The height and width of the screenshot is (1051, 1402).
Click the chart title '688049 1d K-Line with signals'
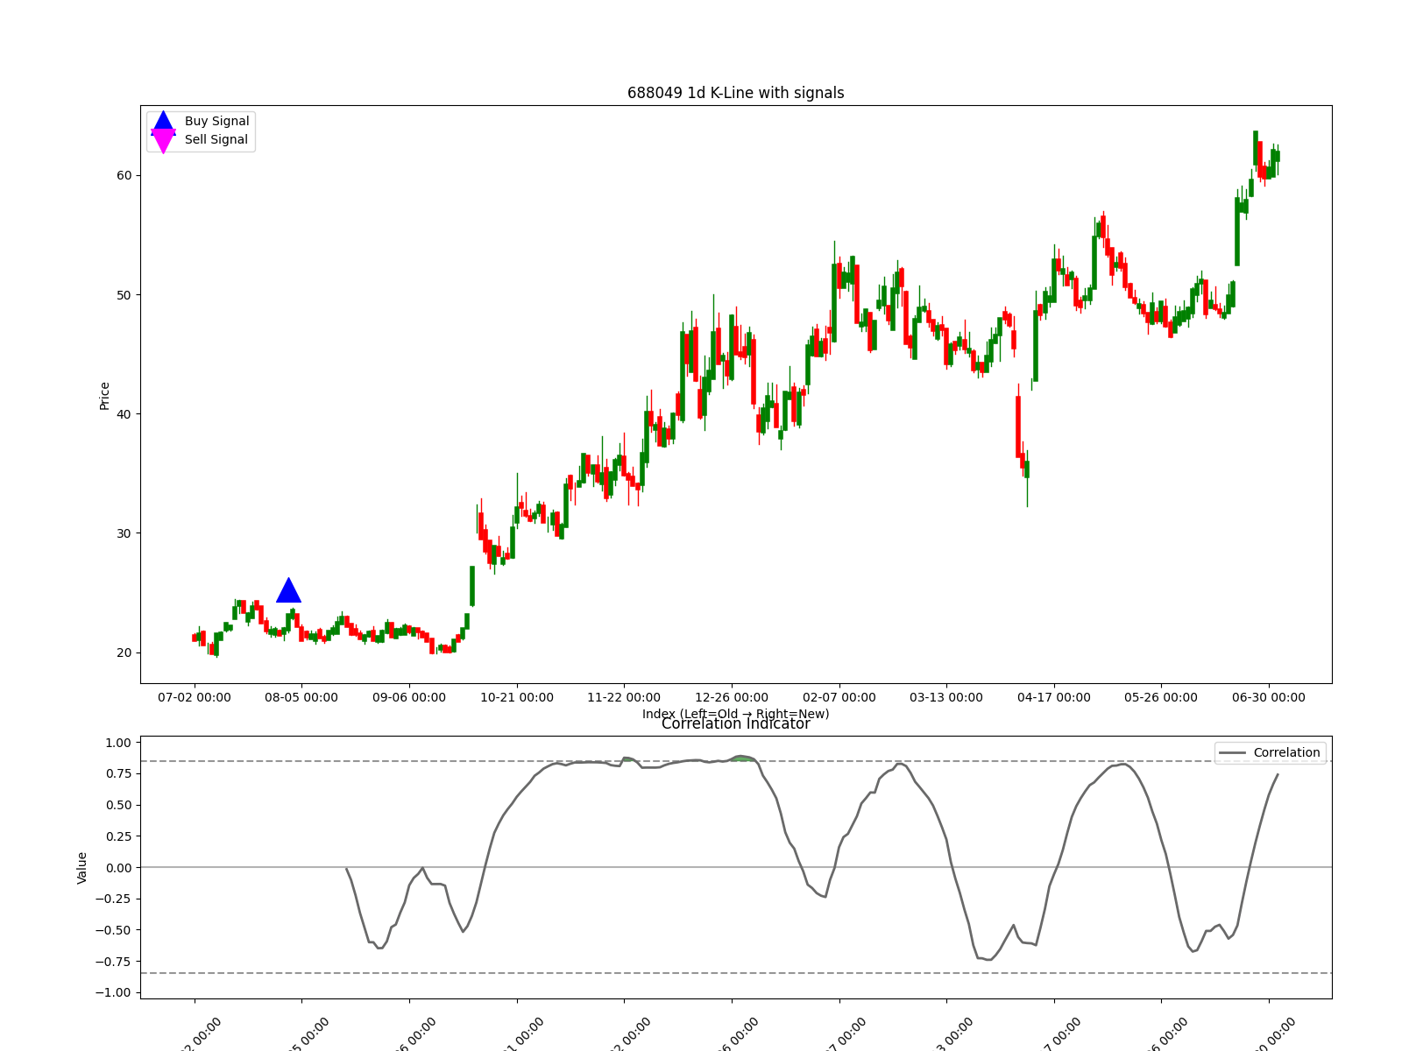click(736, 93)
